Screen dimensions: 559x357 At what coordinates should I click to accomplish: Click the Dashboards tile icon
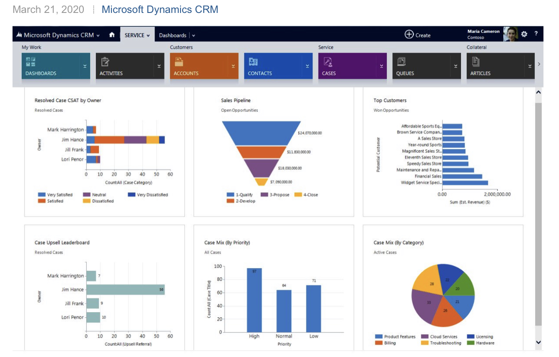pos(31,62)
